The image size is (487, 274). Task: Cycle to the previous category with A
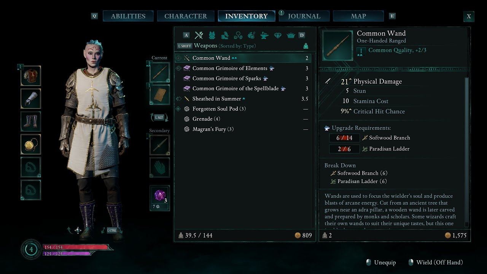pos(186,35)
